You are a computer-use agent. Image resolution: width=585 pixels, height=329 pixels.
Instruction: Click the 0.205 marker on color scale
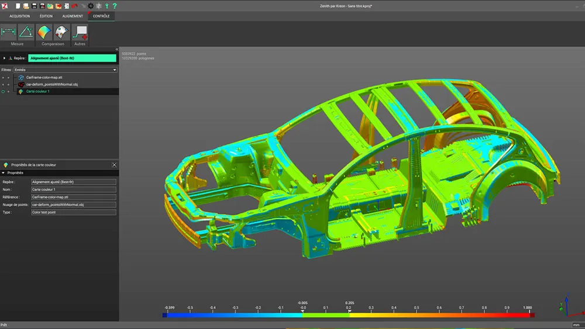(349, 311)
